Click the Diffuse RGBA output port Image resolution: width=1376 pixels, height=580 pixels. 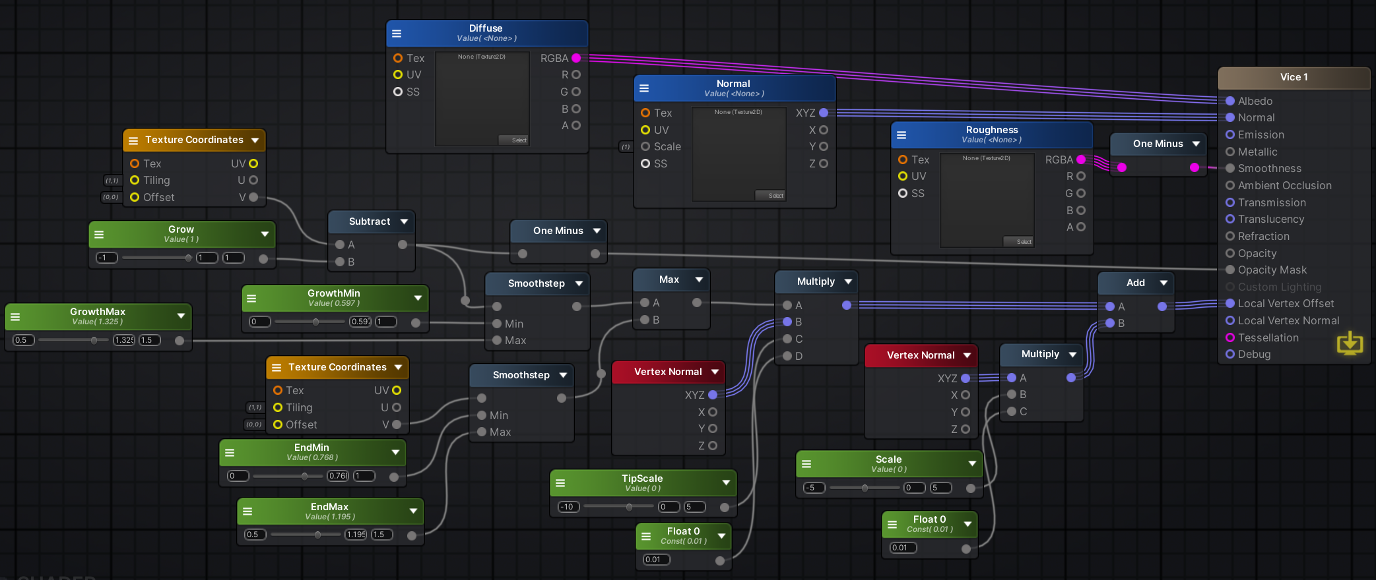pyautogui.click(x=576, y=58)
